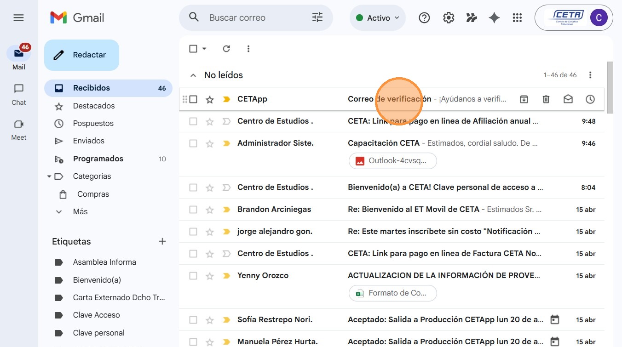The height and width of the screenshot is (347, 622).
Task: Select the jorge alejandro gon. email checkbox
Action: 193,232
